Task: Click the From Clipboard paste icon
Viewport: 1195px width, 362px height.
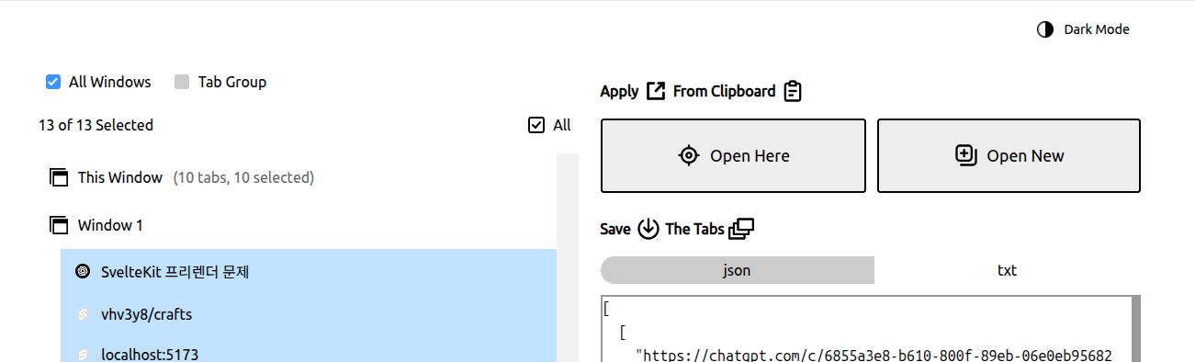Action: point(793,91)
